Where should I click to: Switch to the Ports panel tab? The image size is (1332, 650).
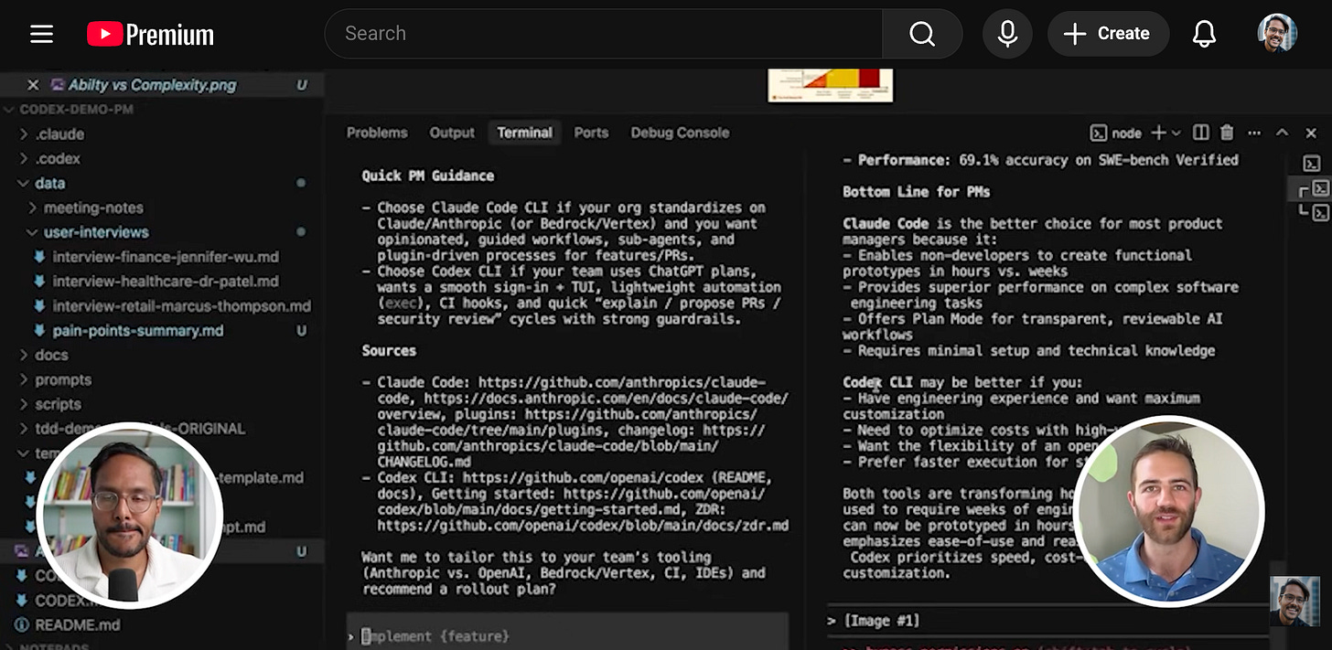tap(591, 133)
